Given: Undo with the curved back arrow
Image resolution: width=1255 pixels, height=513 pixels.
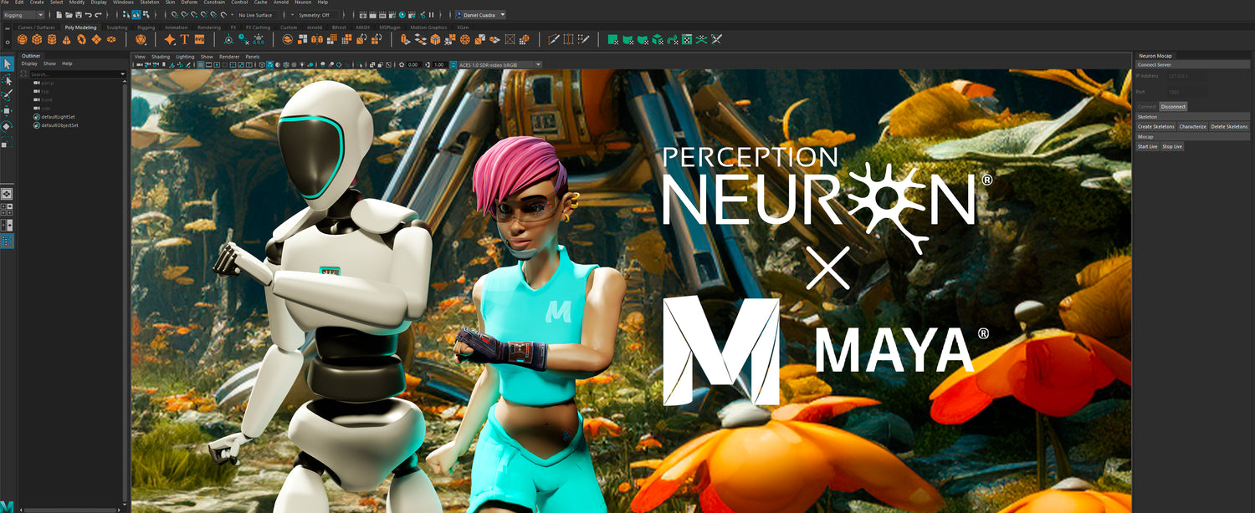Looking at the screenshot, I should tap(88, 15).
